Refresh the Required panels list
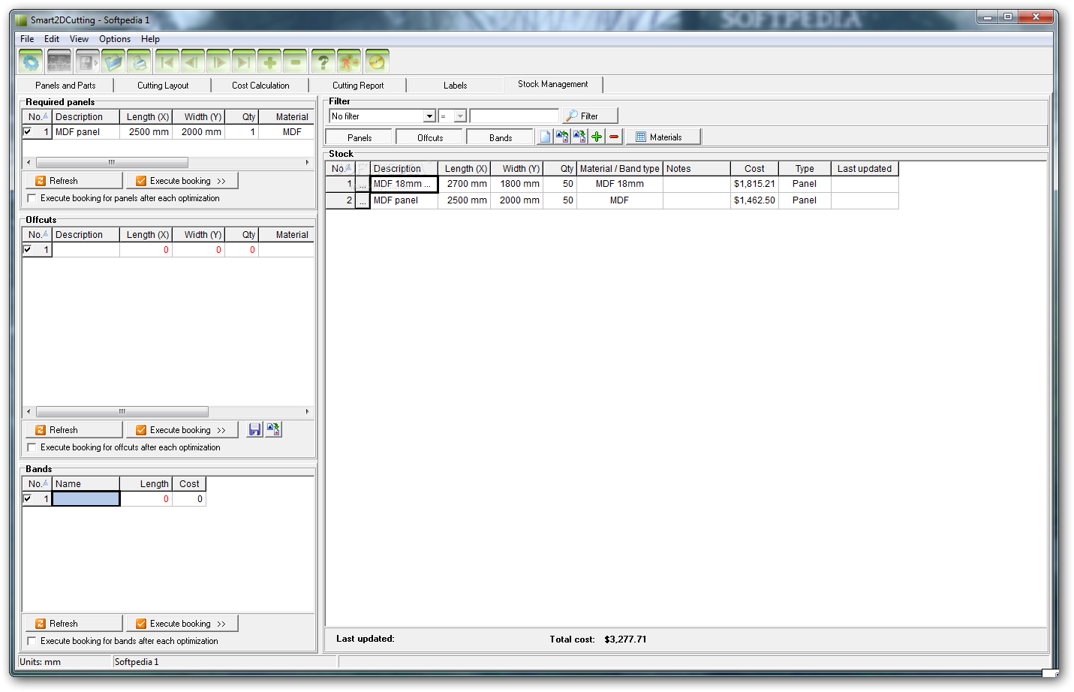The width and height of the screenshot is (1074, 692). click(74, 181)
